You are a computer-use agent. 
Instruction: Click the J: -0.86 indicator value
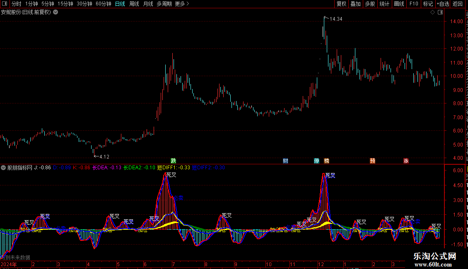click(x=43, y=168)
